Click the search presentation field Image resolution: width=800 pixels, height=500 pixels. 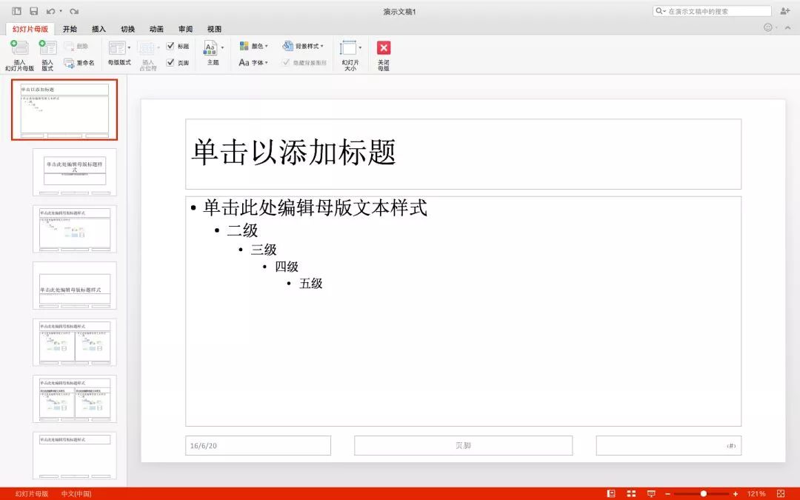coord(715,11)
